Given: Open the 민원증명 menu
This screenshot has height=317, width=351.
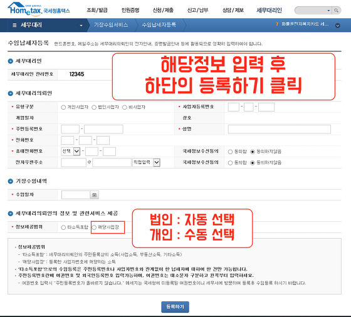Looking at the screenshot, I should click(x=130, y=10).
